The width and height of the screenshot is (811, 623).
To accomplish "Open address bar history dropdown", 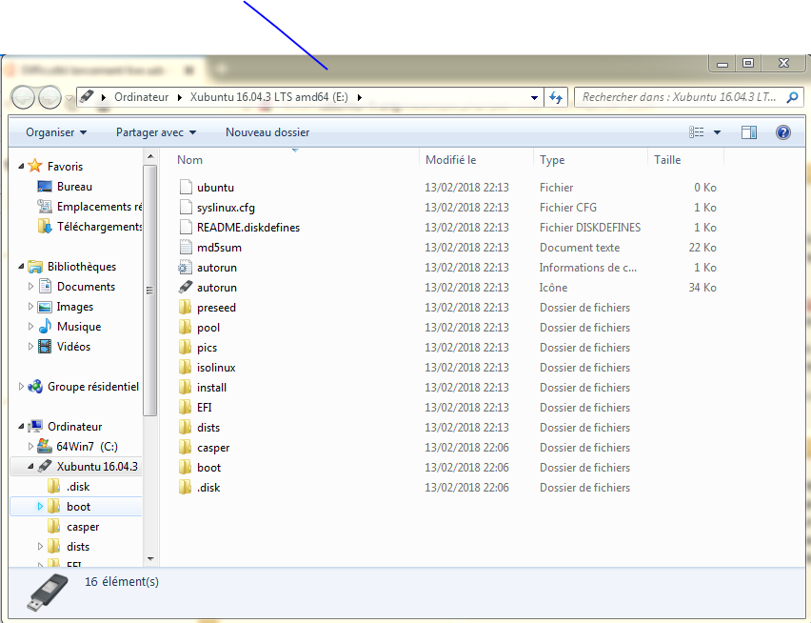I will [534, 97].
